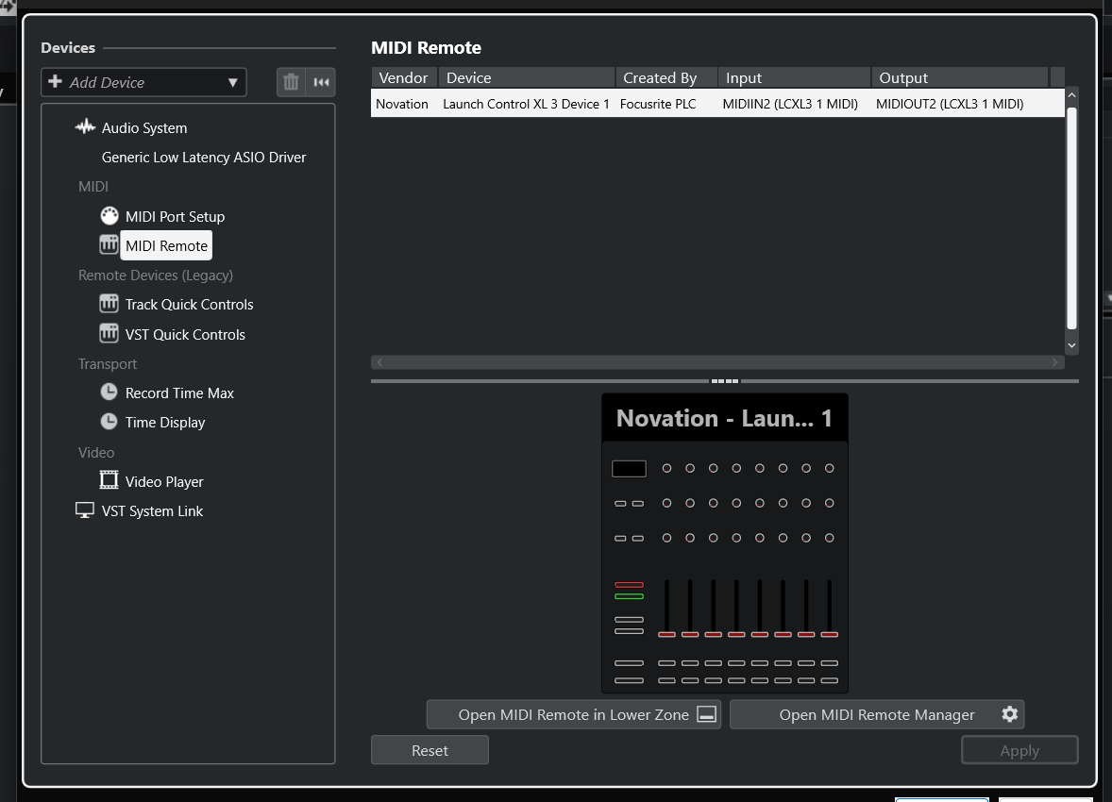Click the VST System Link monitor icon

coord(84,510)
